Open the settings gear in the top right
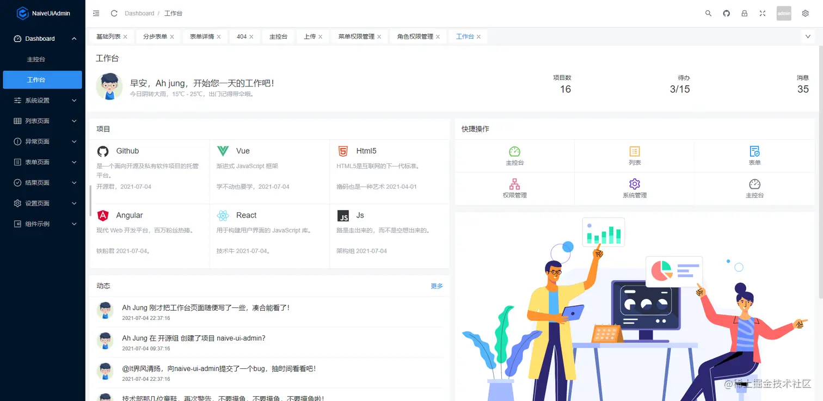 tap(804, 13)
